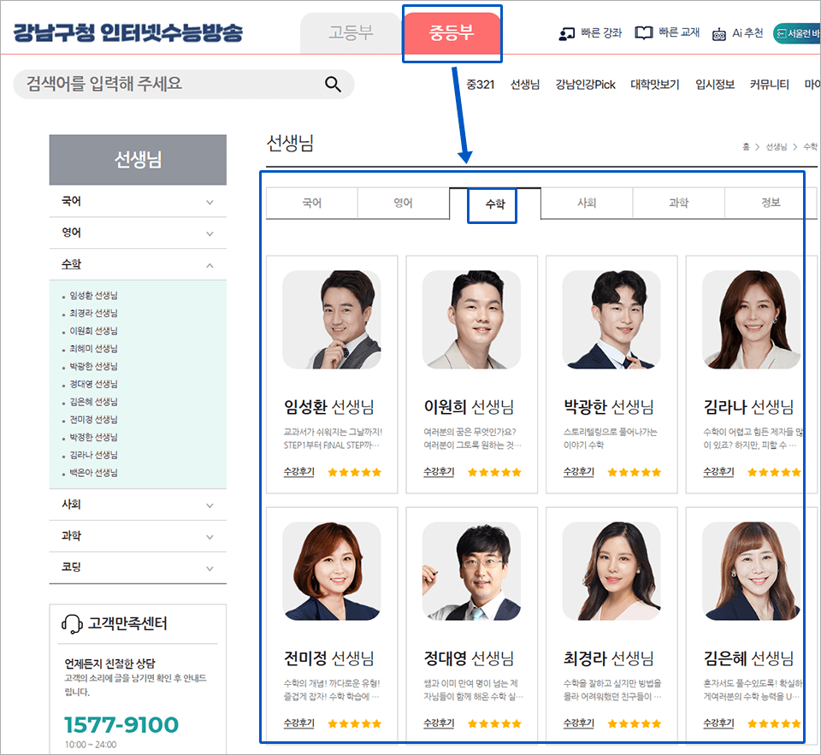Open 최경라 선생님 sidebar link

coord(93,313)
